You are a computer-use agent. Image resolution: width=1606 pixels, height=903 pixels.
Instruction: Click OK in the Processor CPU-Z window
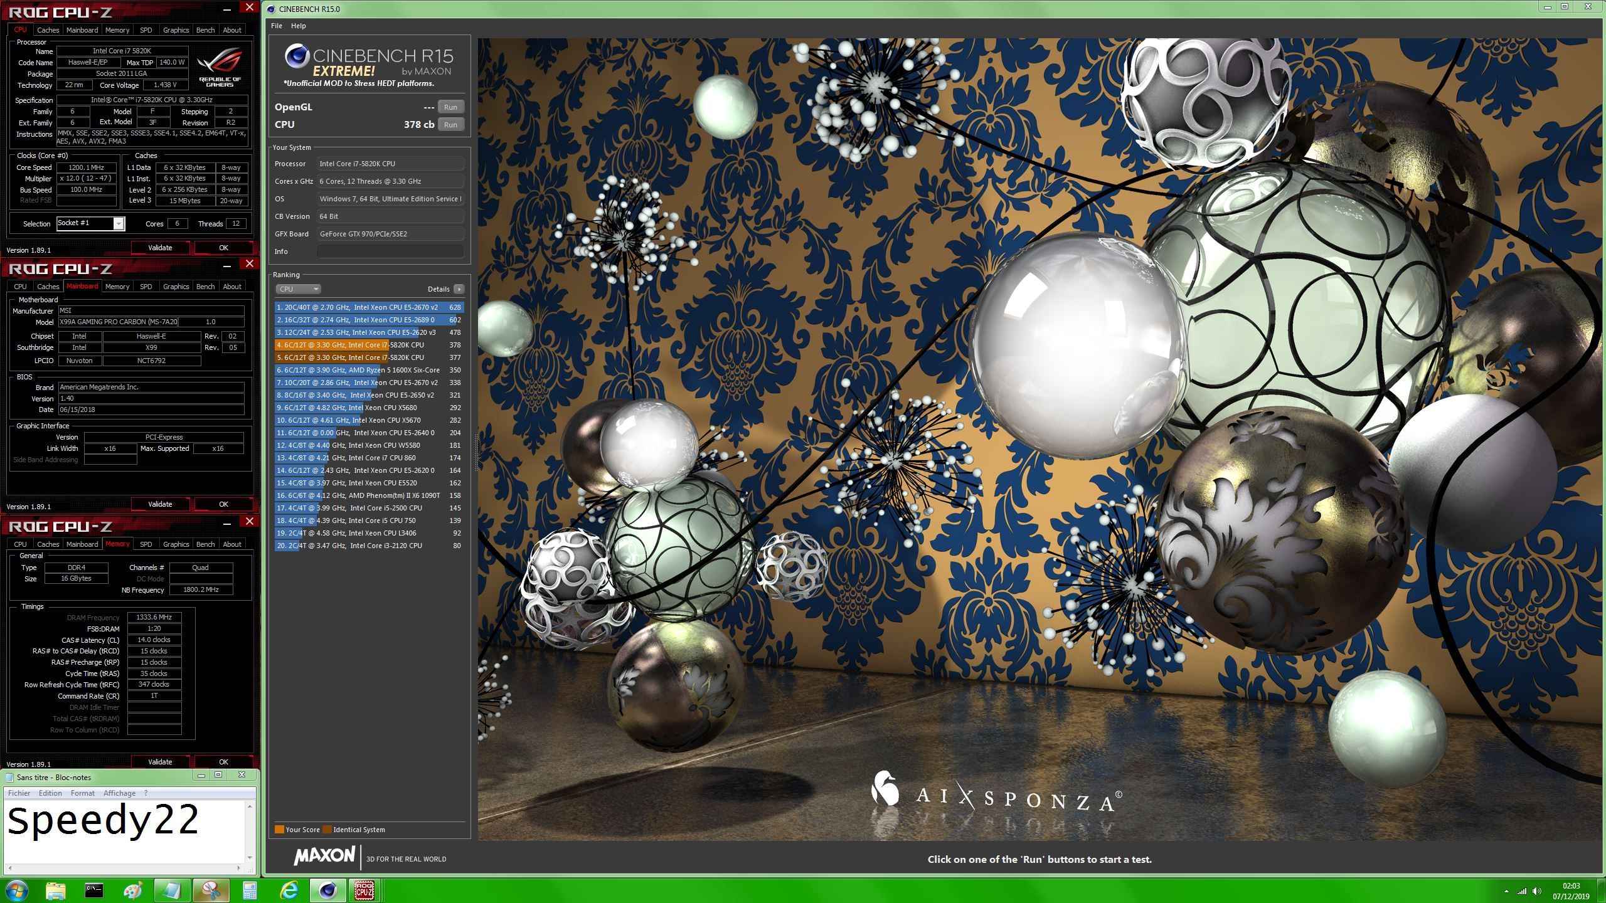(x=223, y=248)
